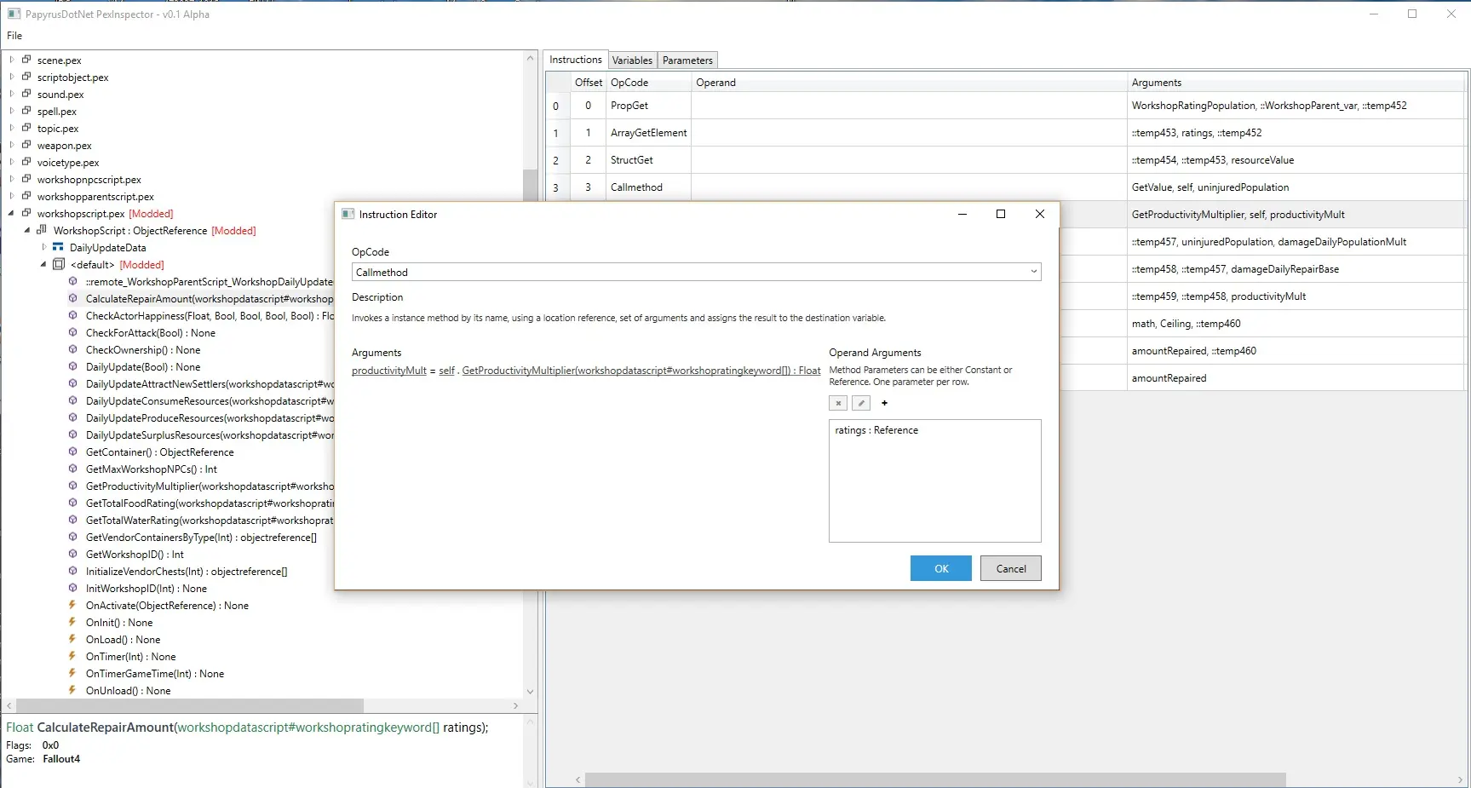
Task: Click the method icon beside CheckOwnership()
Action: coord(72,349)
